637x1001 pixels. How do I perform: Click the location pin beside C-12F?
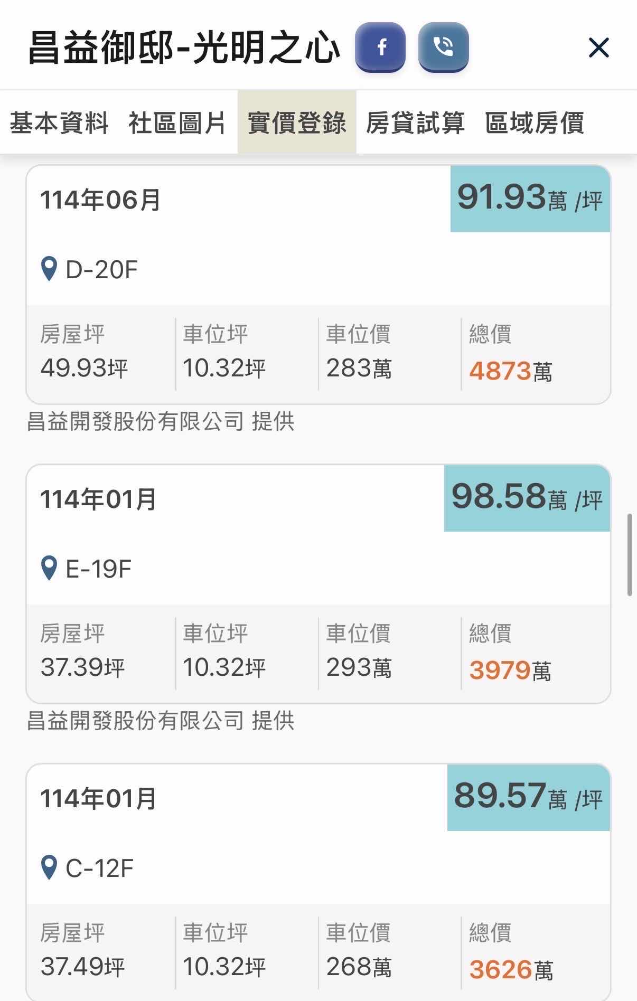pos(49,868)
